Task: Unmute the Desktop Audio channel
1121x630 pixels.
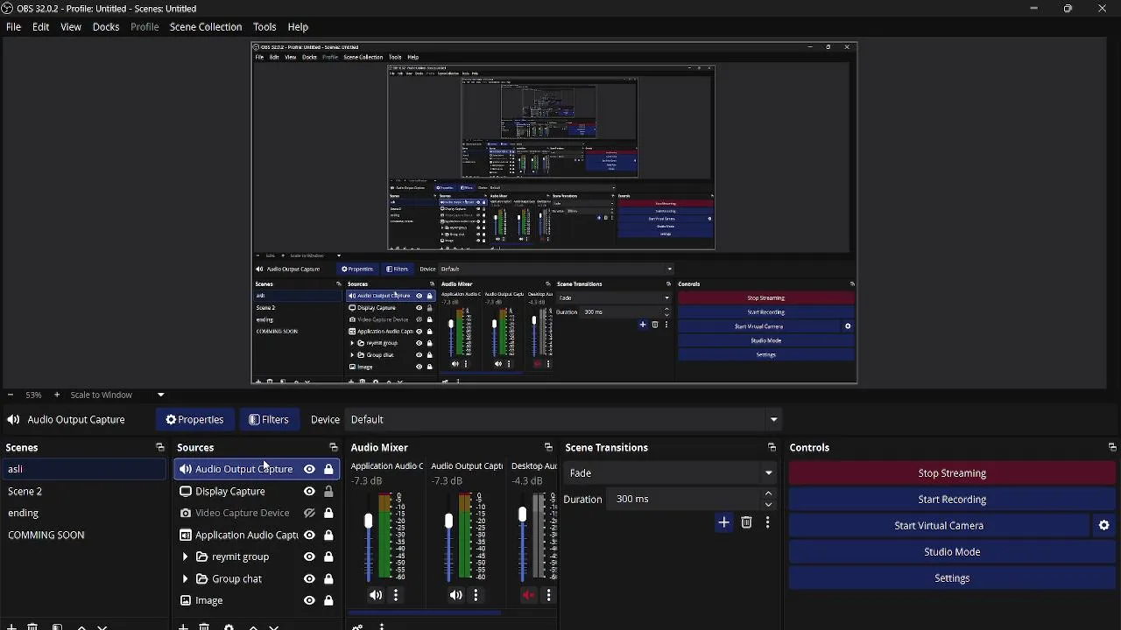Action: 528,595
